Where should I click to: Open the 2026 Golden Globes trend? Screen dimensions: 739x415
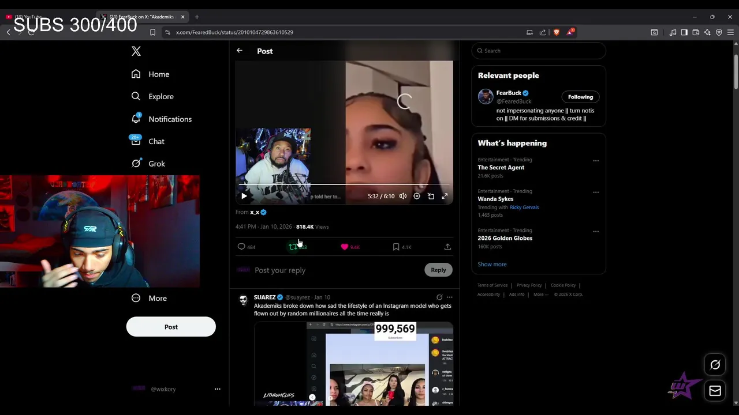[x=505, y=238]
